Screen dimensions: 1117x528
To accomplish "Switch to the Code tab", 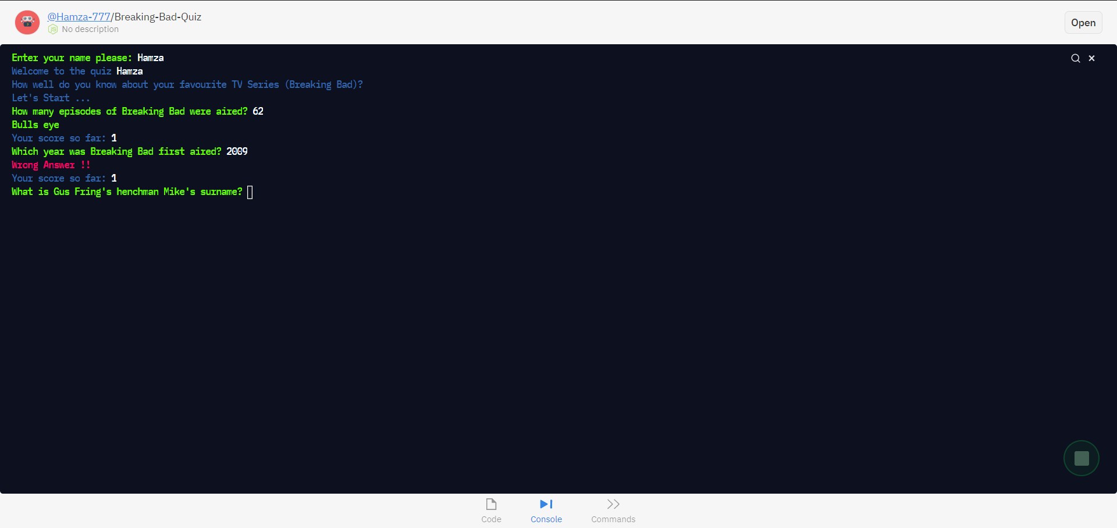I will coord(491,511).
